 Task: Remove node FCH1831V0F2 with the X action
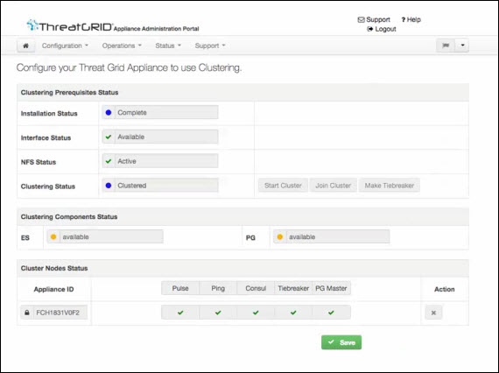click(433, 313)
